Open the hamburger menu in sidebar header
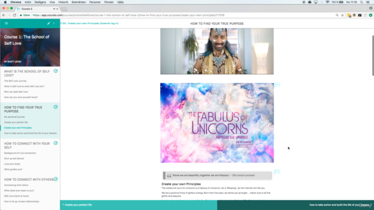The width and height of the screenshot is (374, 210). [x=6, y=23]
